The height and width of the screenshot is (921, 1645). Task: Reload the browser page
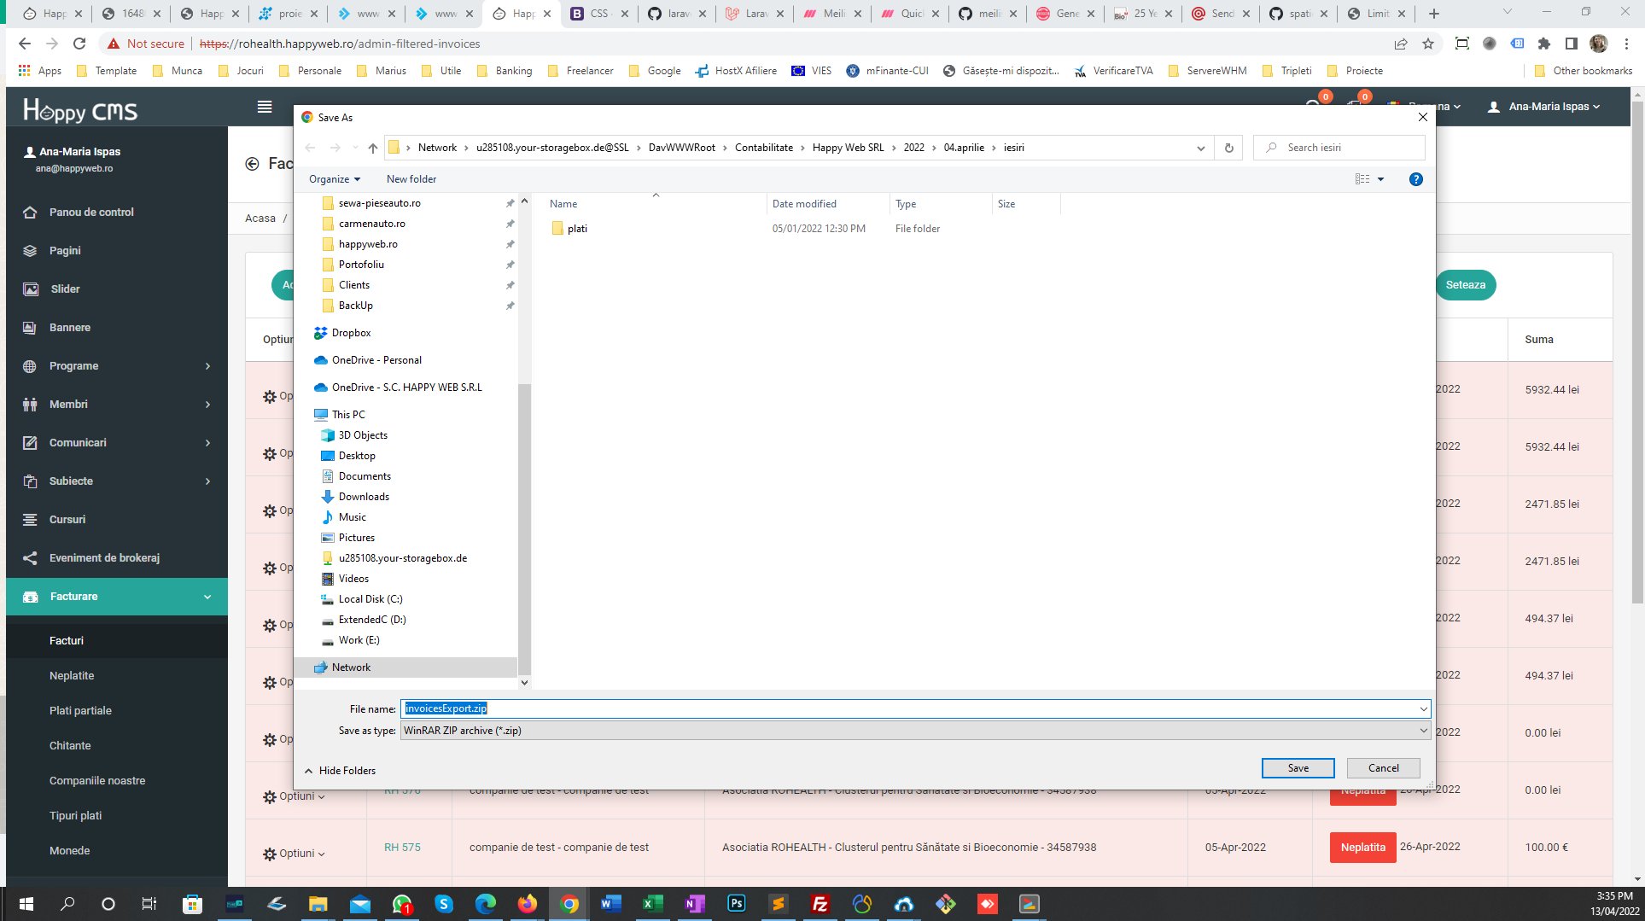point(79,44)
